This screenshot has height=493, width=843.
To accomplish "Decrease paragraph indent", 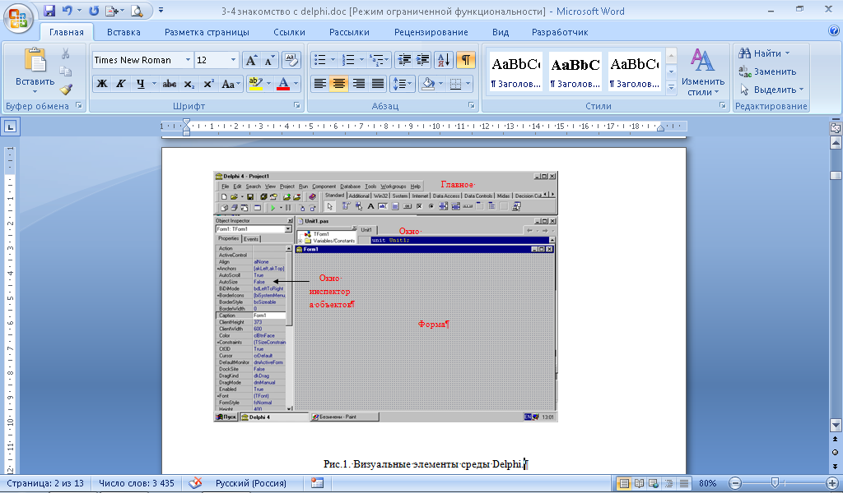I will tap(403, 60).
